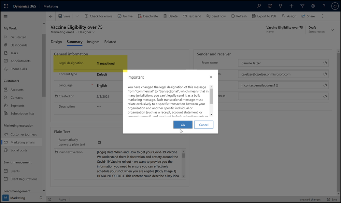Expand the Save options dropdown arrow
The image size is (341, 203).
(77, 16)
